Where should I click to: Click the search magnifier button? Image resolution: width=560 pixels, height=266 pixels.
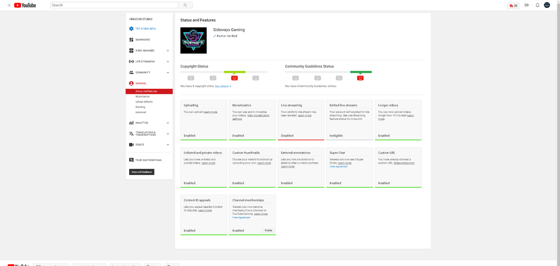[185, 5]
